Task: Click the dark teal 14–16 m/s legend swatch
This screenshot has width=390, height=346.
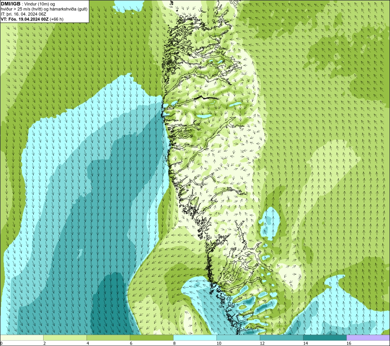Action: click(x=325, y=338)
